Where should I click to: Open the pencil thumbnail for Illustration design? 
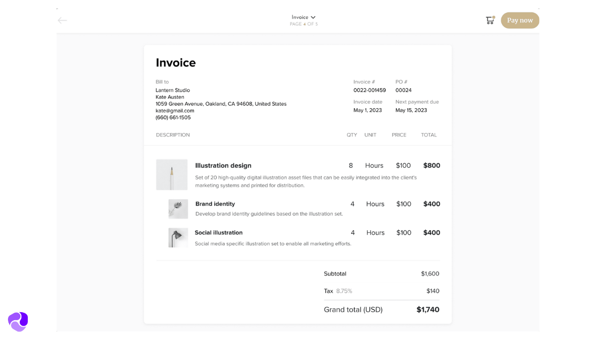(x=172, y=175)
